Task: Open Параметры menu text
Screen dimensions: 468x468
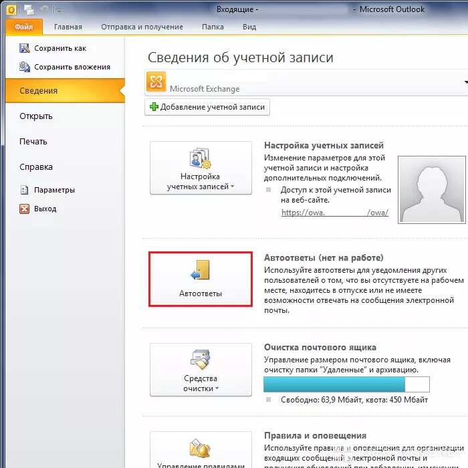Action: [54, 190]
